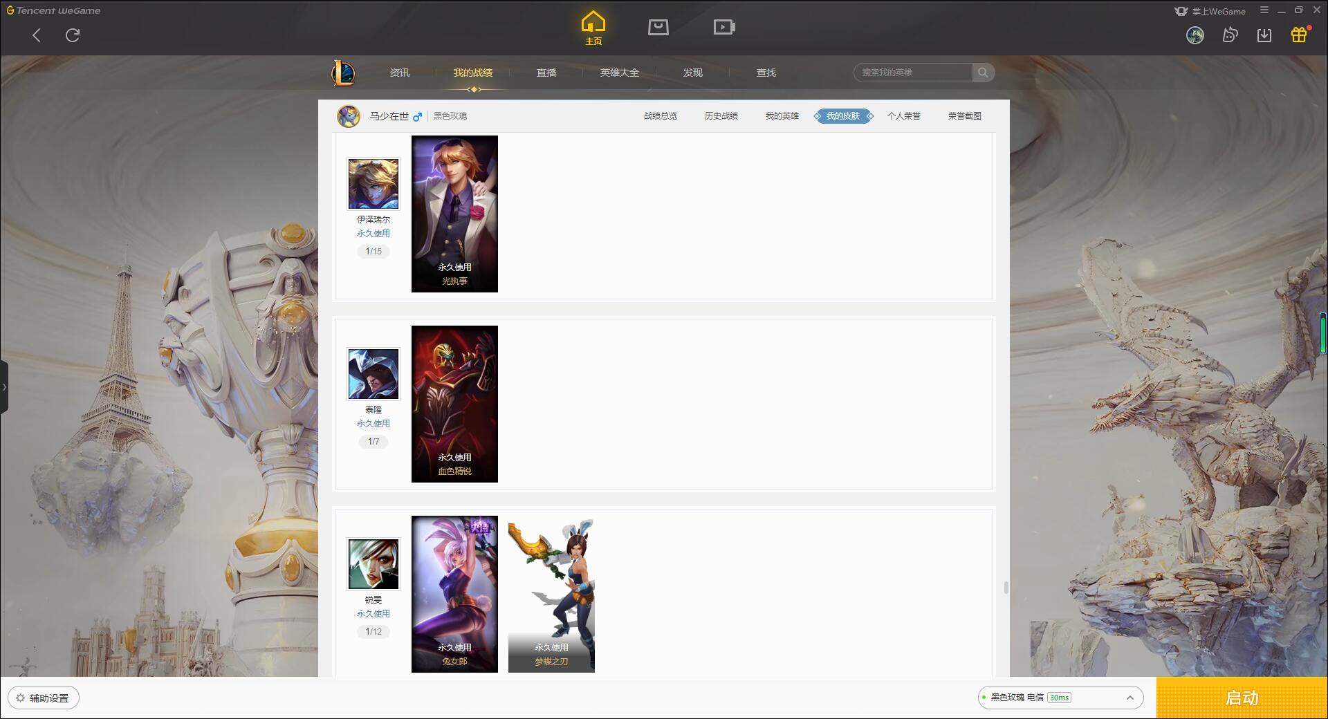1328x719 pixels.
Task: Click the search magnifier button
Action: coord(983,73)
